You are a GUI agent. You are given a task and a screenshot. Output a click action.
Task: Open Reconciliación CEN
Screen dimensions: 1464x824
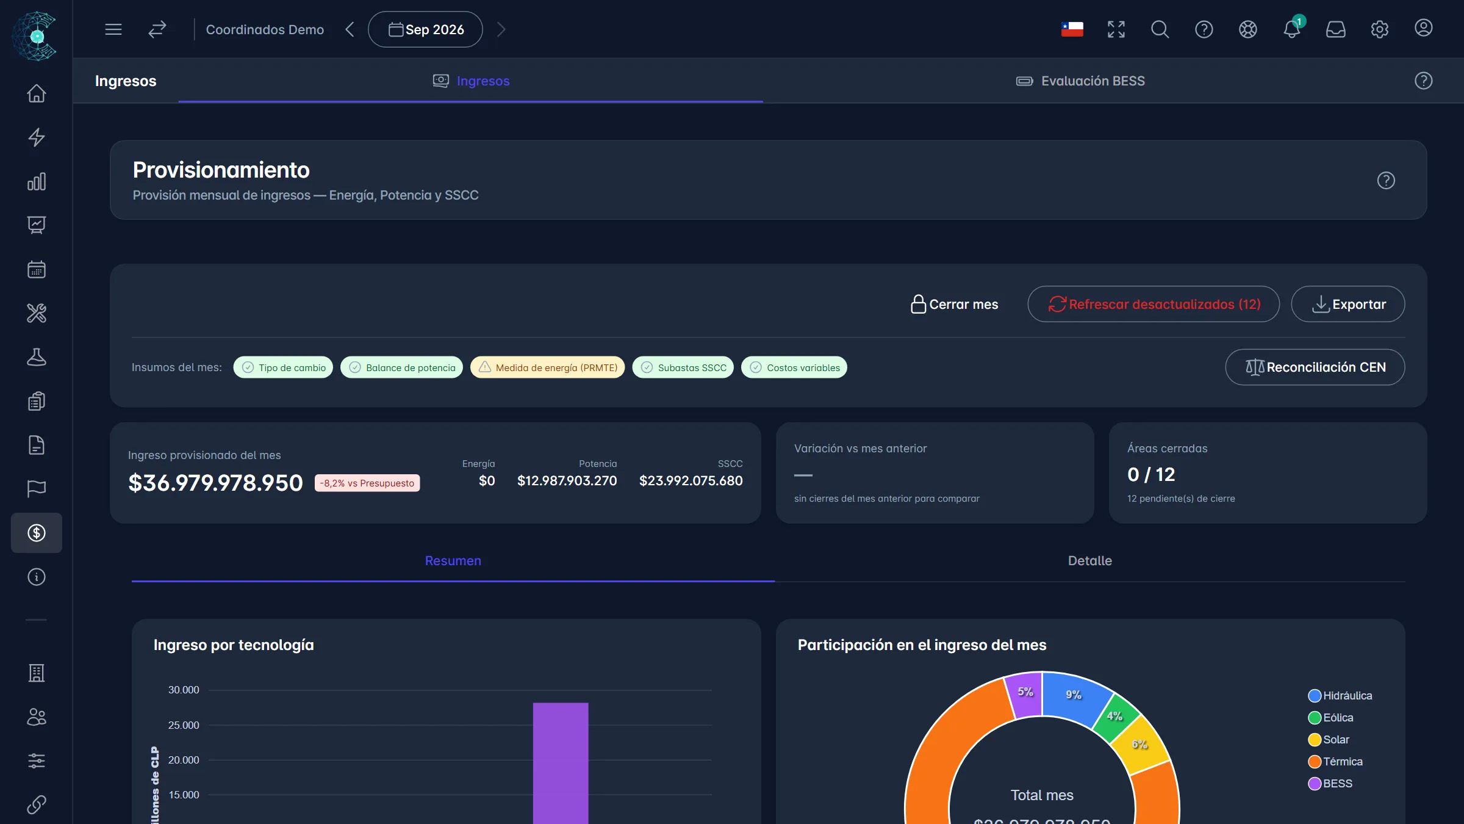(x=1315, y=367)
